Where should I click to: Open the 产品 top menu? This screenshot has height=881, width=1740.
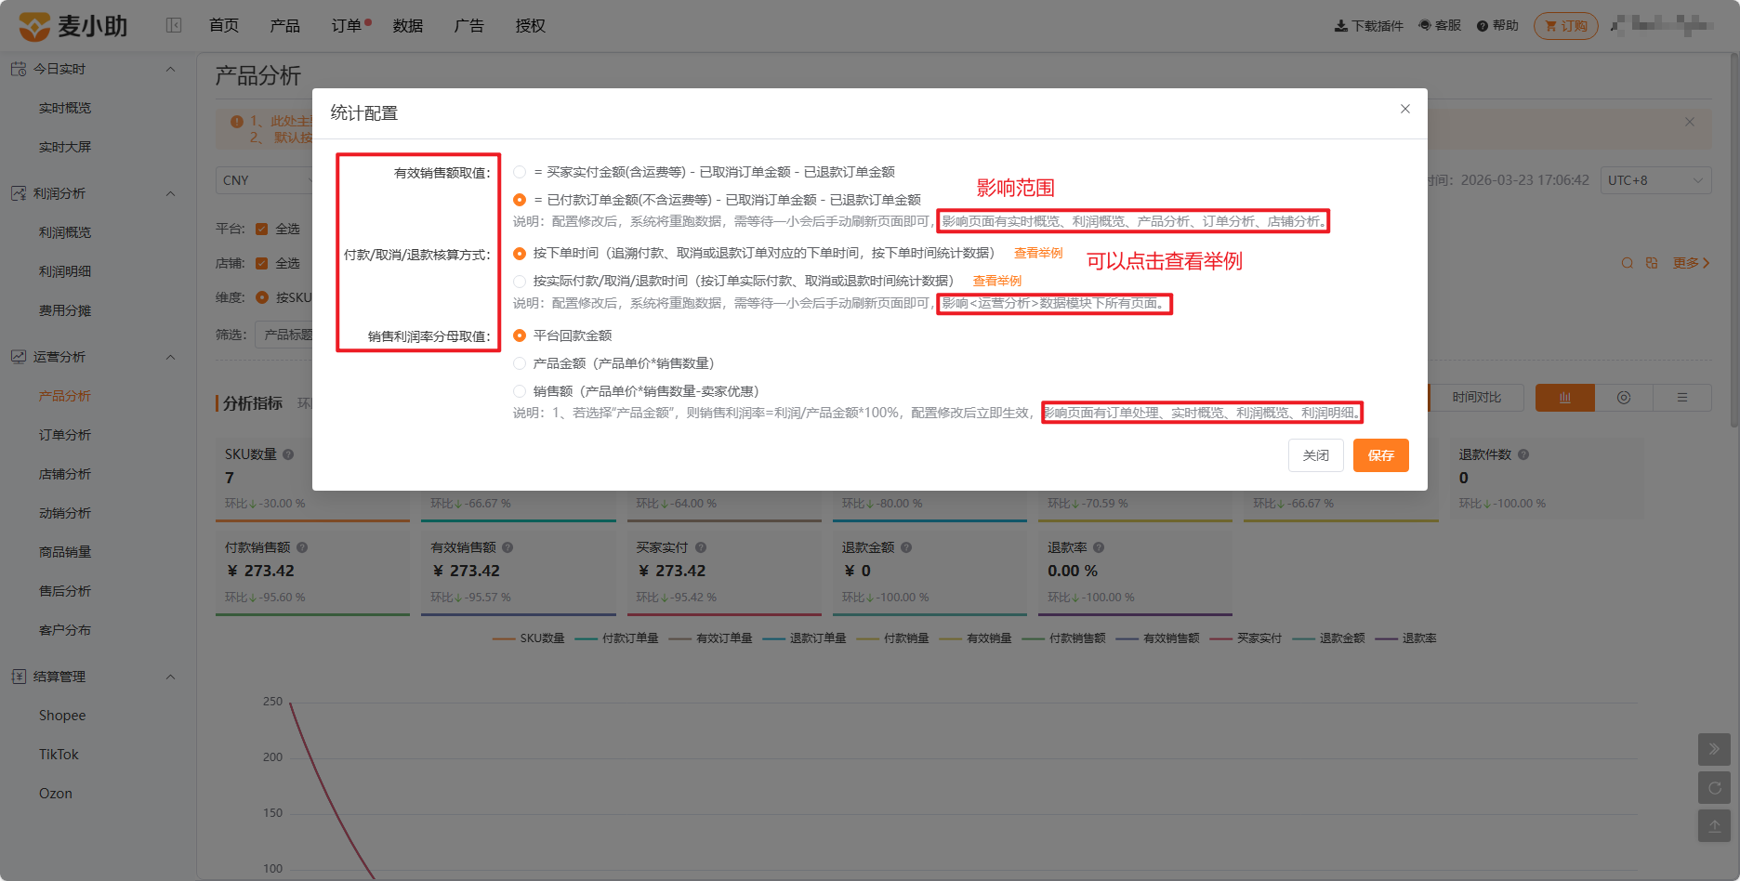click(285, 26)
